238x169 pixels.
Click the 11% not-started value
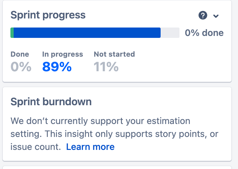pyautogui.click(x=106, y=67)
